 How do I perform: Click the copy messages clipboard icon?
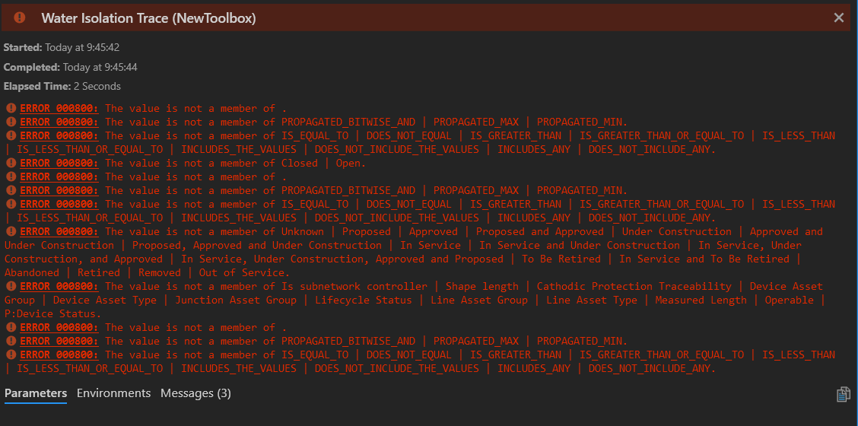coord(843,394)
